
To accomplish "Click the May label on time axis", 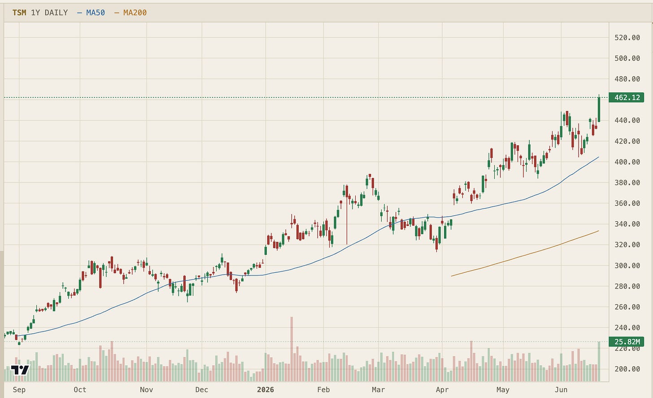I will pos(503,389).
